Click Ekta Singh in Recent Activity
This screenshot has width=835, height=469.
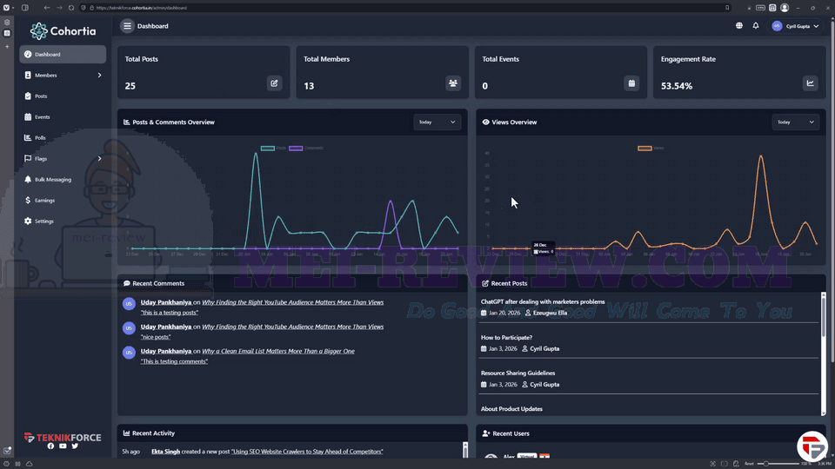(x=165, y=452)
